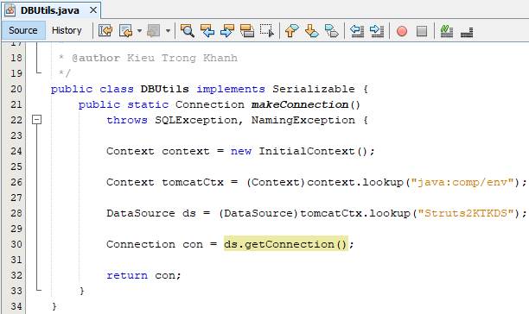This screenshot has width=529, height=314.
Task: Select the DBUtils.java editor tab
Action: click(x=50, y=10)
